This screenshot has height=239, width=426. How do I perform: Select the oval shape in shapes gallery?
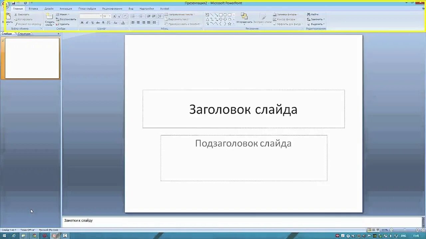pyautogui.click(x=225, y=15)
